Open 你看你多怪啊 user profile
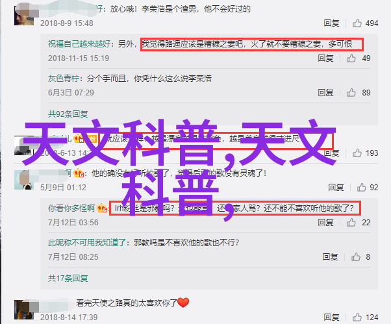This screenshot has height=324, width=391. click(x=71, y=208)
